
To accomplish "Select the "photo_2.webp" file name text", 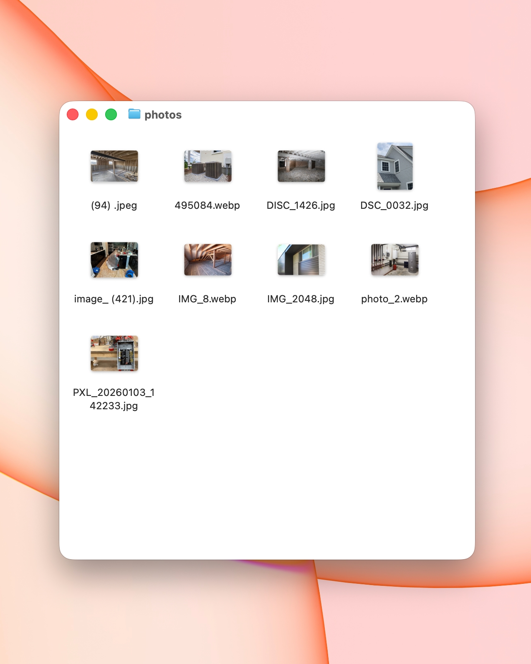I will pyautogui.click(x=394, y=299).
